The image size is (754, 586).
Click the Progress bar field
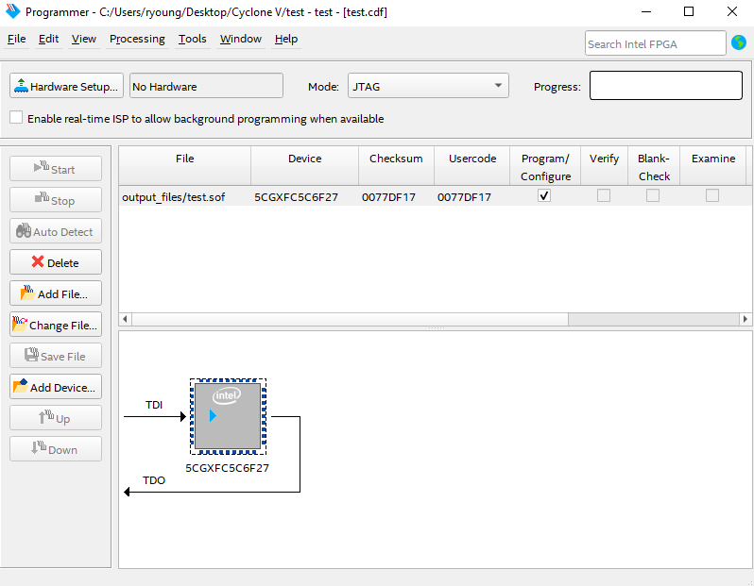click(x=666, y=86)
